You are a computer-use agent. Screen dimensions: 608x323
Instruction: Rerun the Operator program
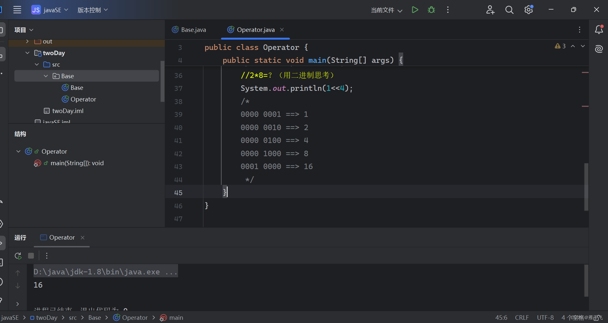click(18, 256)
